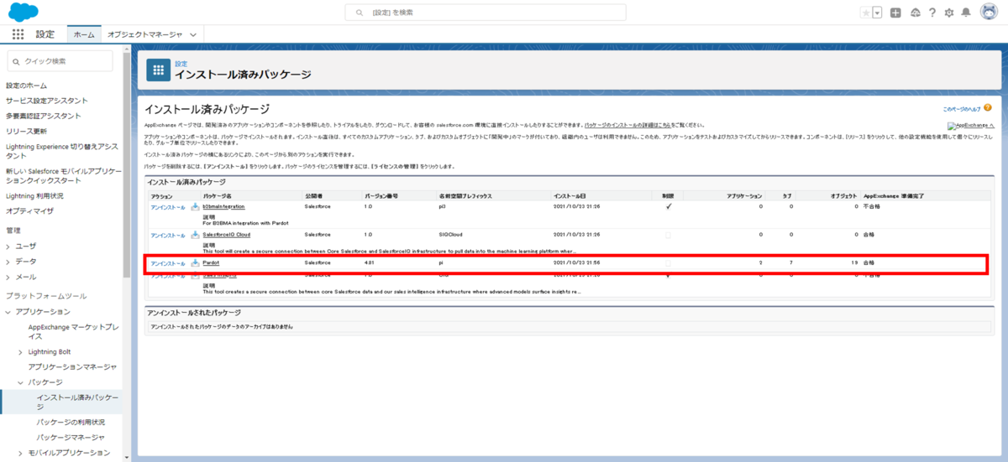Expand the Lightning Bolt node

(20, 351)
